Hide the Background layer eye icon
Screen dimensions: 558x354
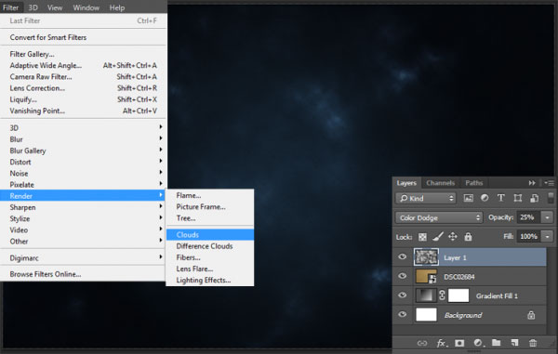point(403,314)
